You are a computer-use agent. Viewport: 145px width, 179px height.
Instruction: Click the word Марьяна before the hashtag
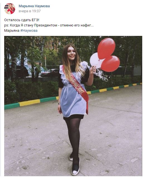(12, 31)
